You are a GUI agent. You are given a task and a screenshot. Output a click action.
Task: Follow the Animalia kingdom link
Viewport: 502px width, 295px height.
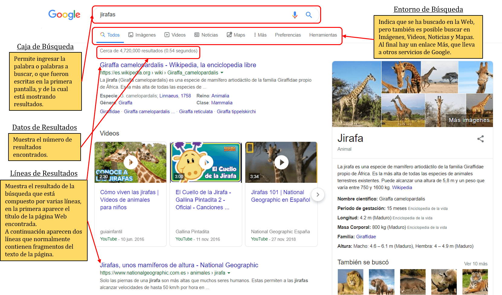tap(220, 96)
